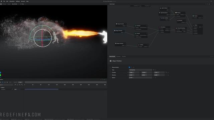Click the timeline current frame field
This screenshot has width=214, height=120.
click(x=20, y=82)
